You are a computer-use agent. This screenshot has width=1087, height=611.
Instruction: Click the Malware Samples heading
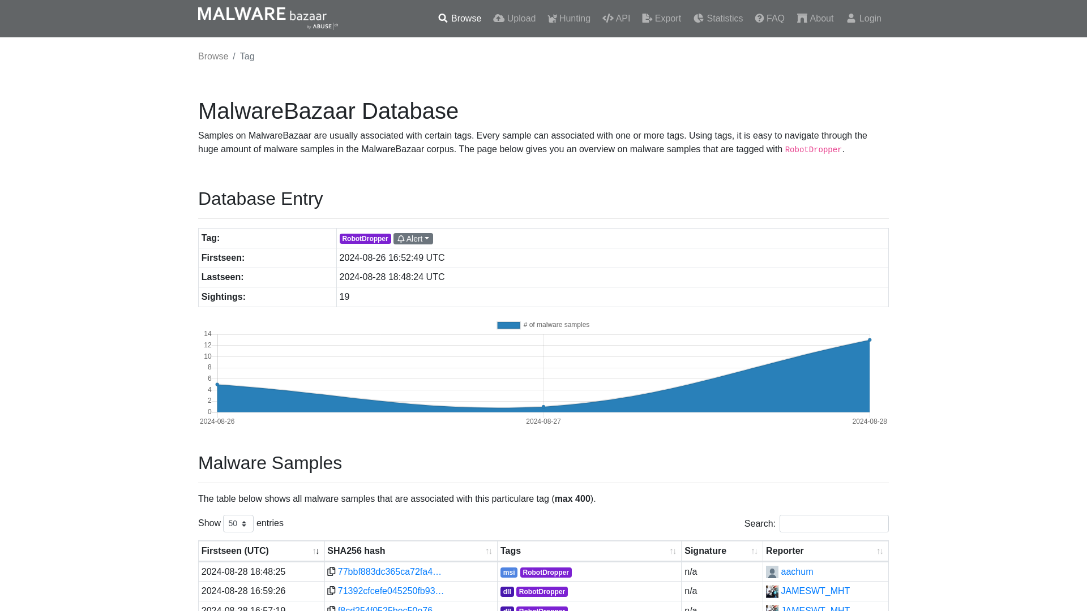[x=270, y=463]
